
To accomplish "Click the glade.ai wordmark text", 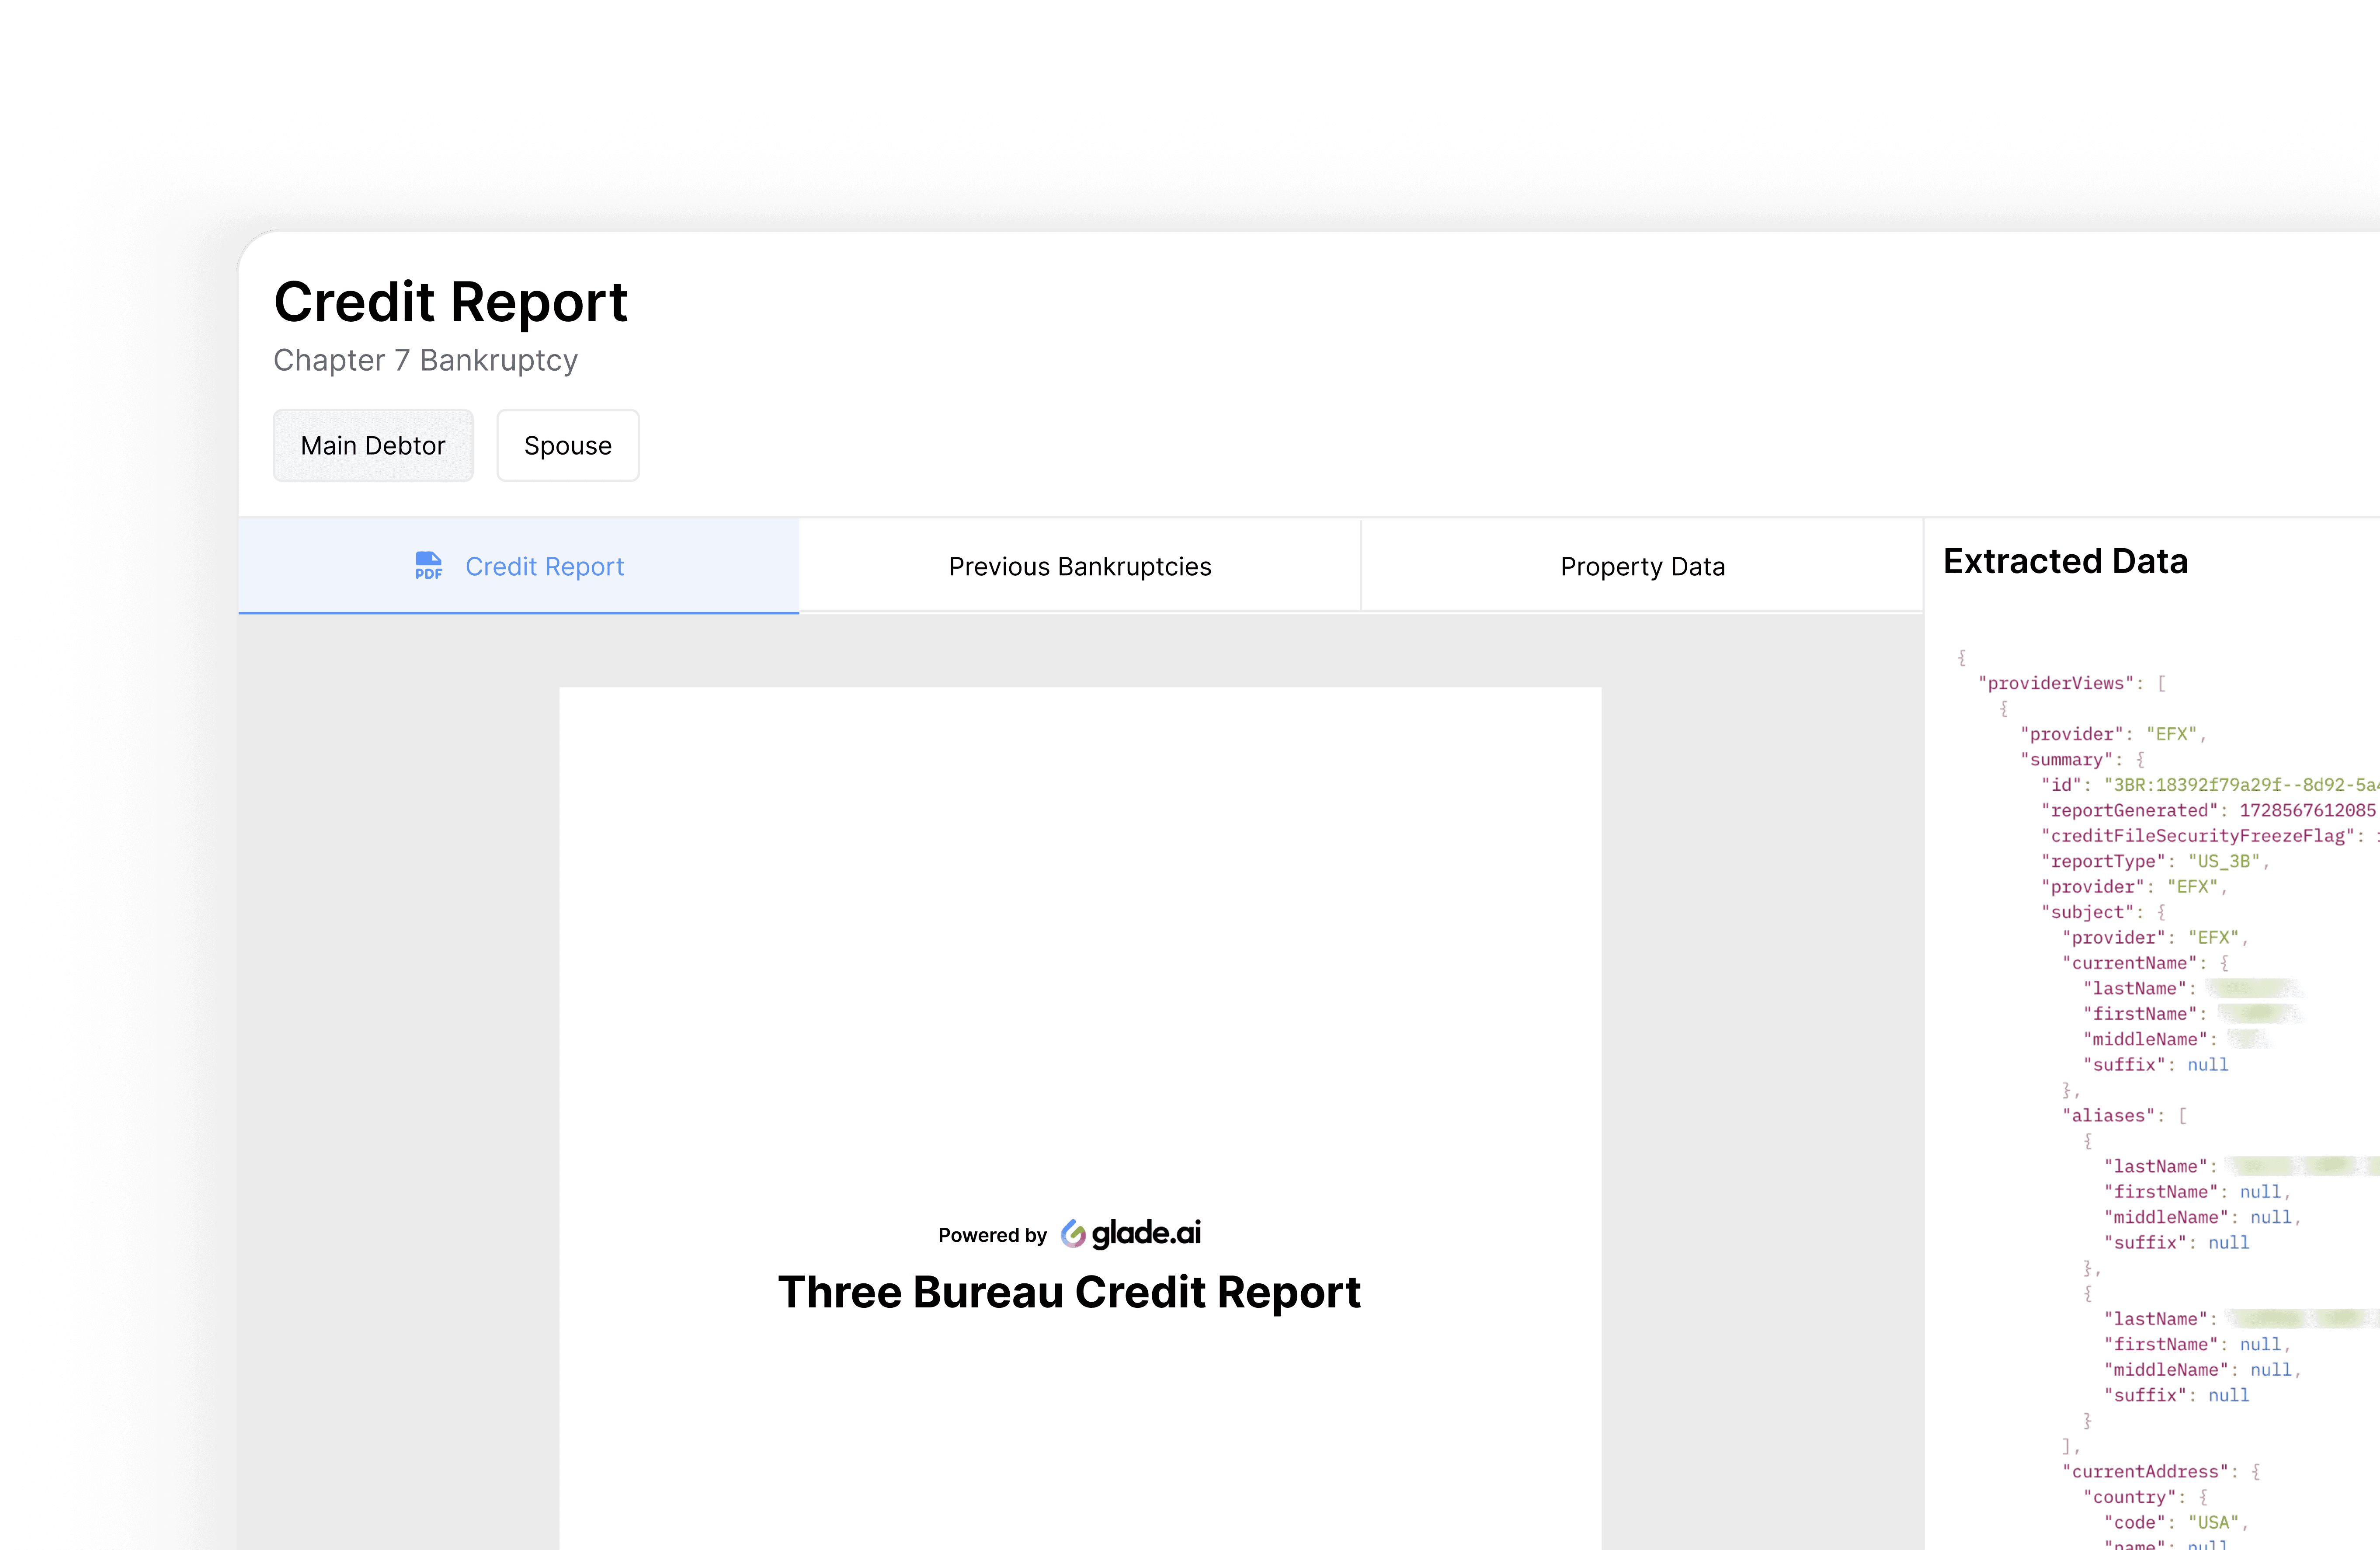I will 1146,1233.
